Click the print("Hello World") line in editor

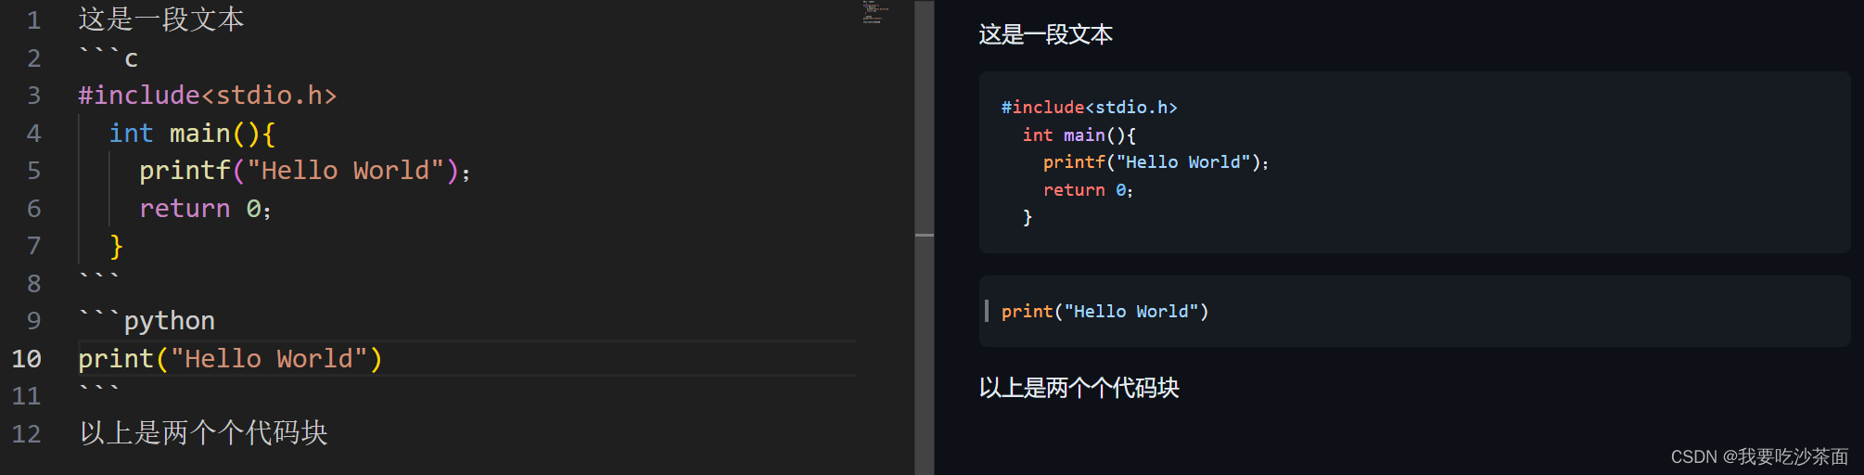tap(230, 359)
